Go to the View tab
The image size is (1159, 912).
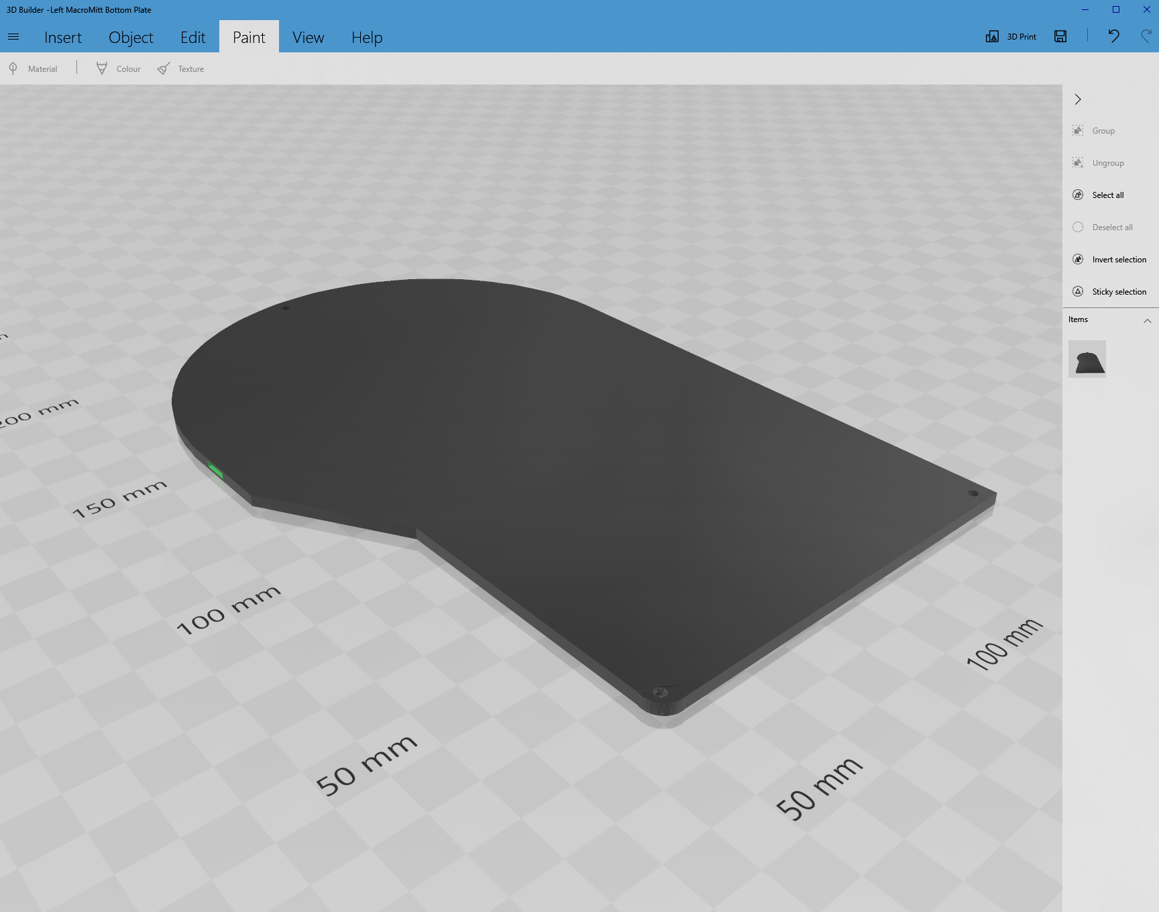pyautogui.click(x=308, y=37)
